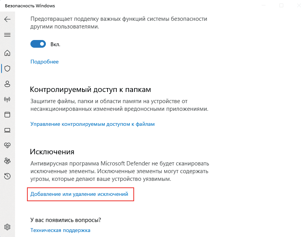Open the Home section icon
The width and height of the screenshot is (301, 237).
(x=7, y=53)
